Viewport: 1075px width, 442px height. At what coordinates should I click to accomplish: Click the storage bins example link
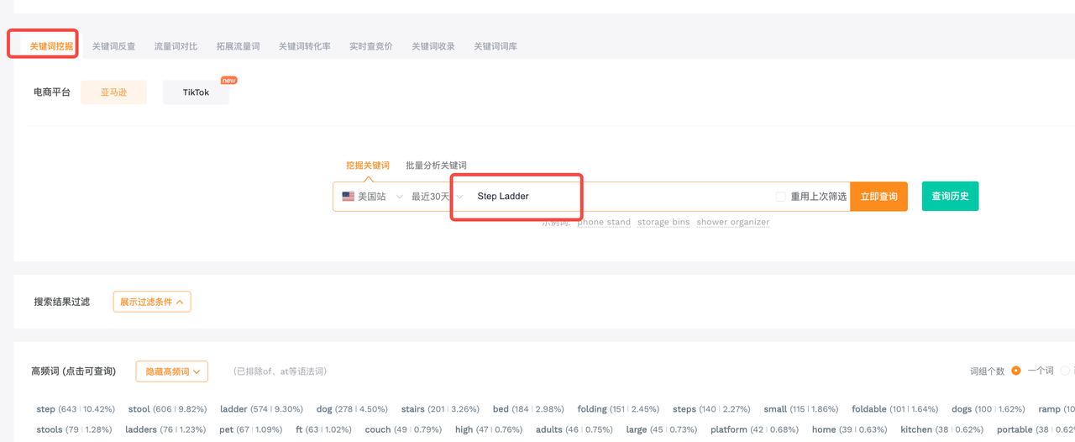663,222
